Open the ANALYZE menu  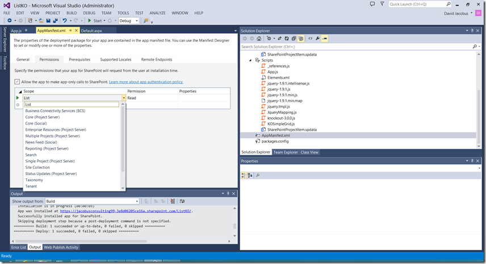(157, 13)
